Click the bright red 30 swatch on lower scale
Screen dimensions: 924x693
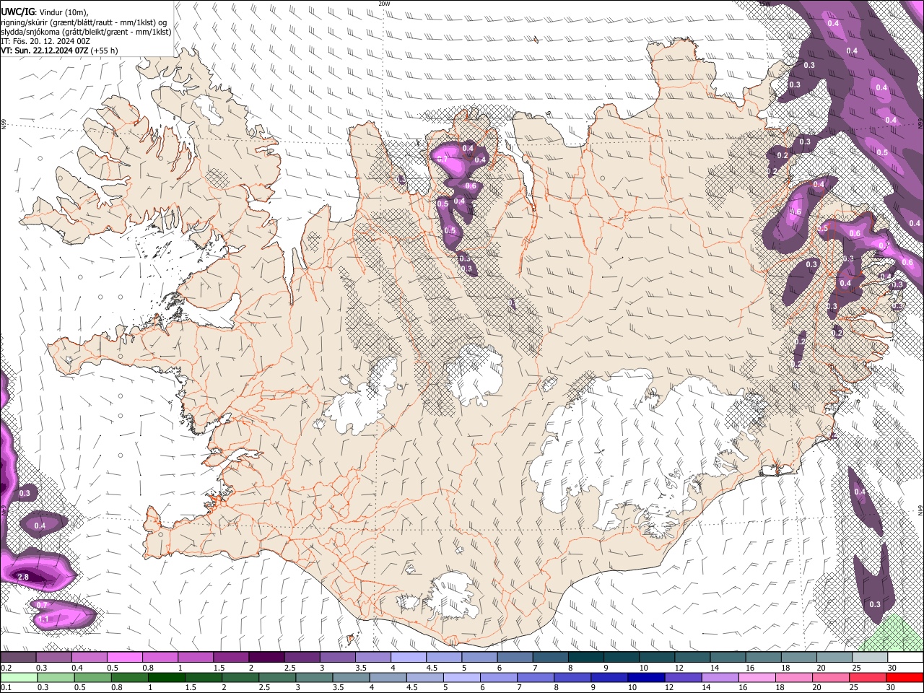905,678
